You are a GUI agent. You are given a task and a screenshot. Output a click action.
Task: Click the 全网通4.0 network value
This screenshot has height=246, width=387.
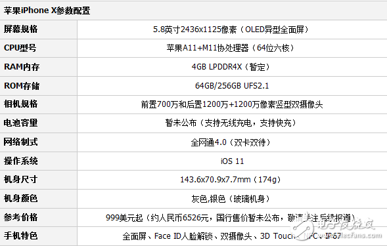click(231, 142)
